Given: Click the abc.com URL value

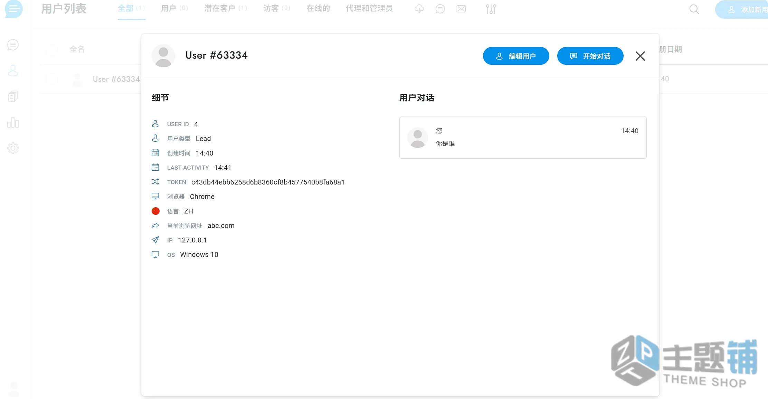Looking at the screenshot, I should click(x=221, y=226).
